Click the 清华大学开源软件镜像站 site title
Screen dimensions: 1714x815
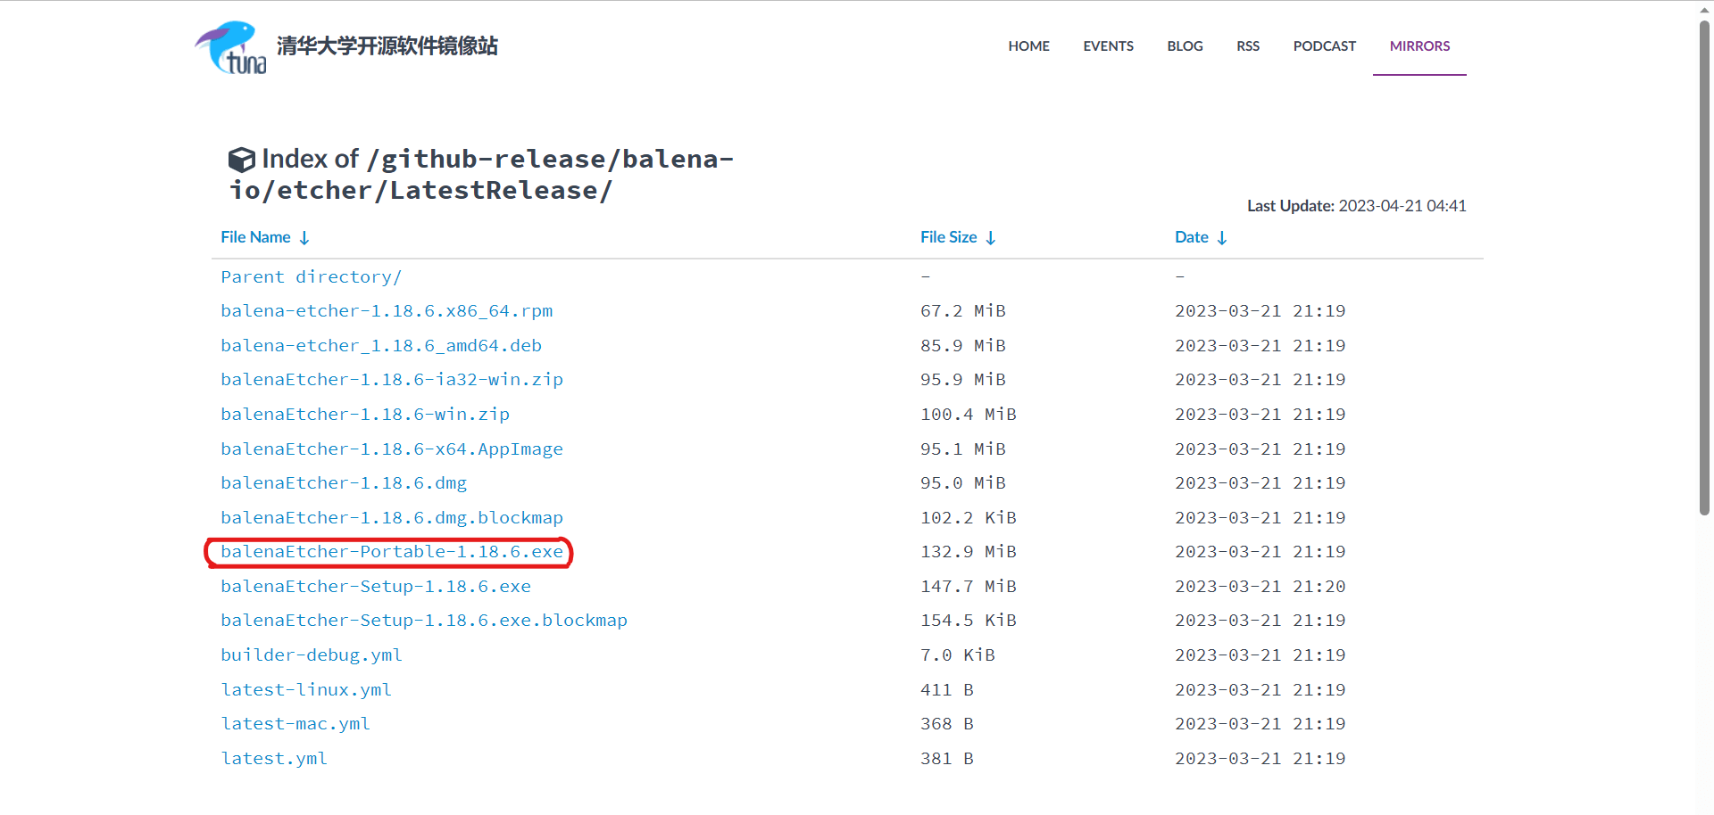click(387, 46)
